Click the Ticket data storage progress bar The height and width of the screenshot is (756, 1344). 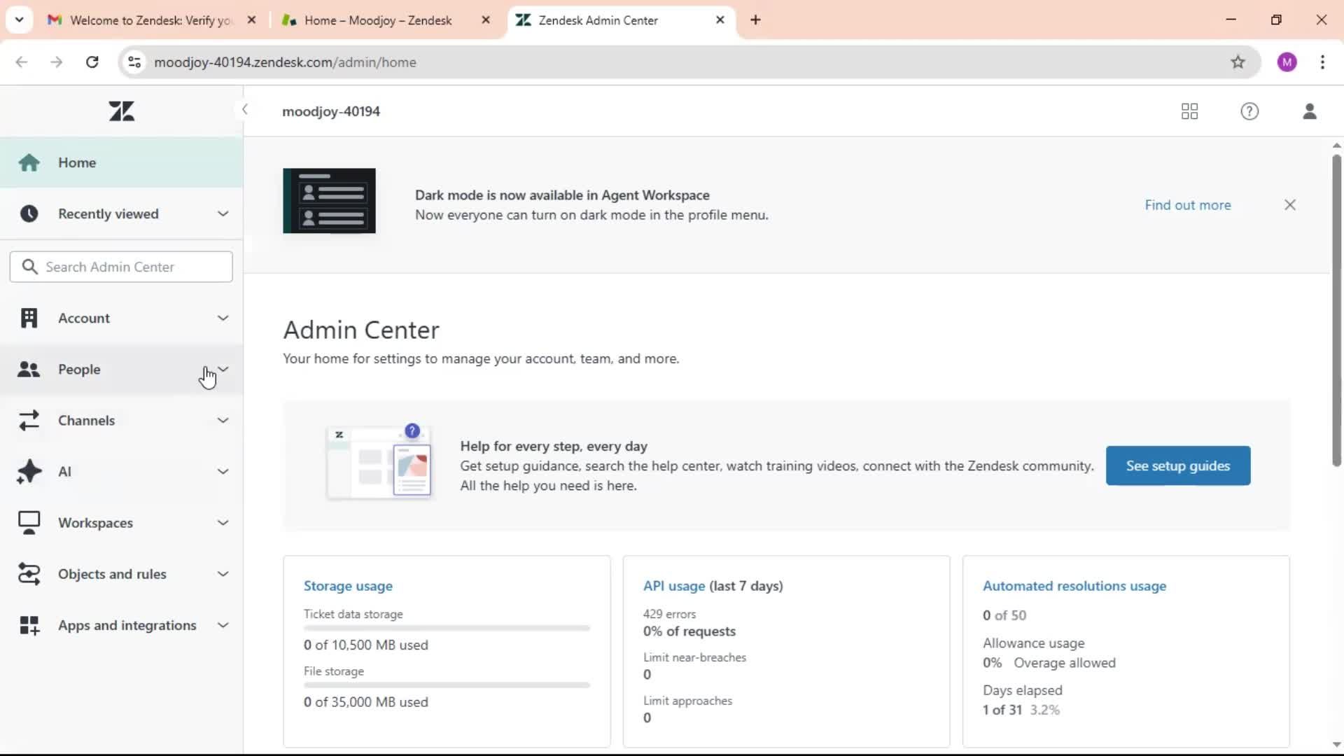tap(447, 629)
